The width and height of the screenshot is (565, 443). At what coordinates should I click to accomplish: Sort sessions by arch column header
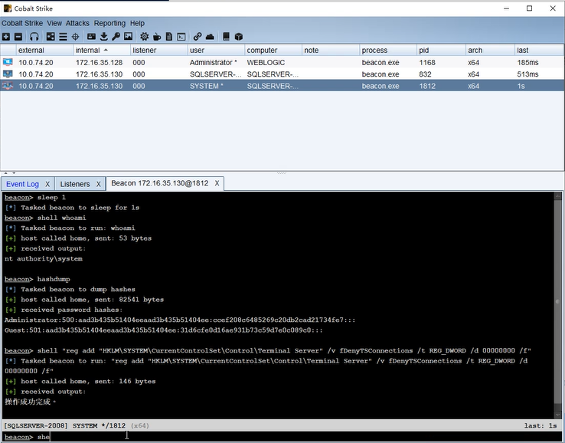point(490,50)
